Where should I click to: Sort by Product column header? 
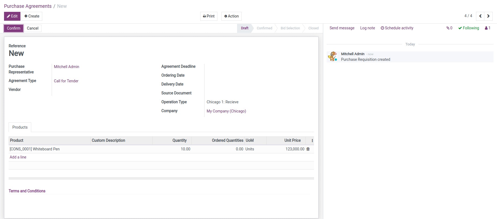click(x=50, y=140)
